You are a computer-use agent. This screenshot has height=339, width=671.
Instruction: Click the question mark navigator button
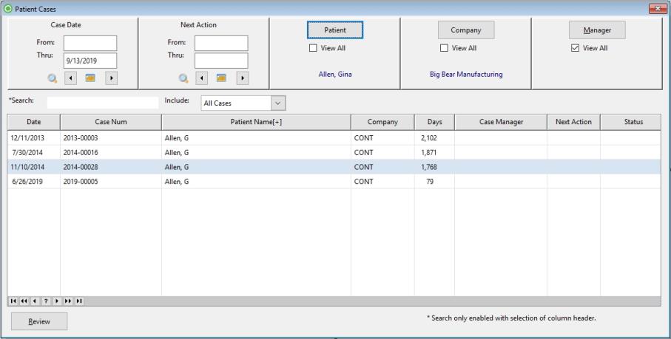coord(46,301)
